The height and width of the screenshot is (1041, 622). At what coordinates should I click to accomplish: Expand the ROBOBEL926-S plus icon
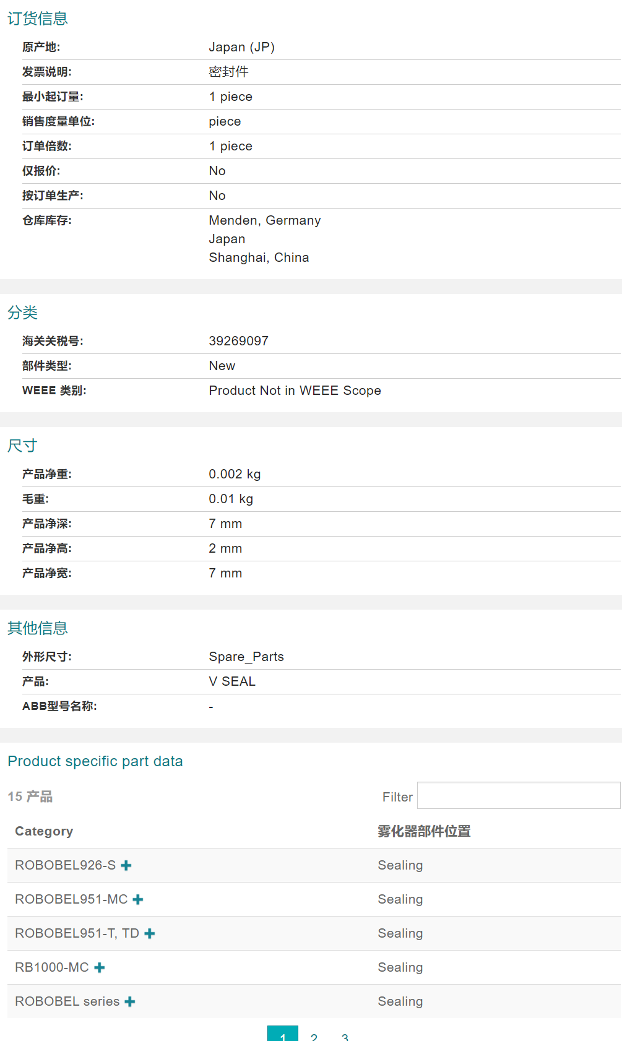pos(126,866)
